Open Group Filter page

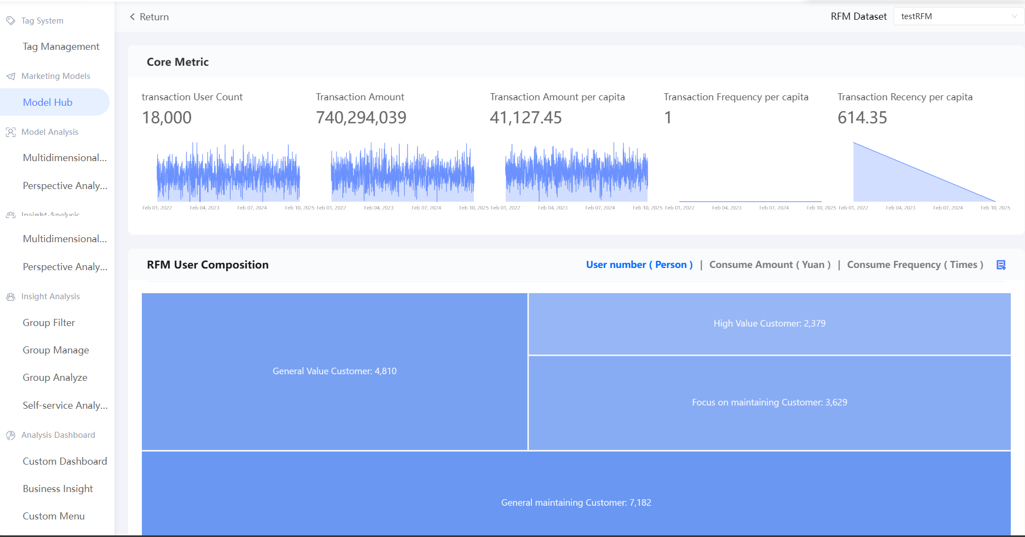[x=49, y=323]
